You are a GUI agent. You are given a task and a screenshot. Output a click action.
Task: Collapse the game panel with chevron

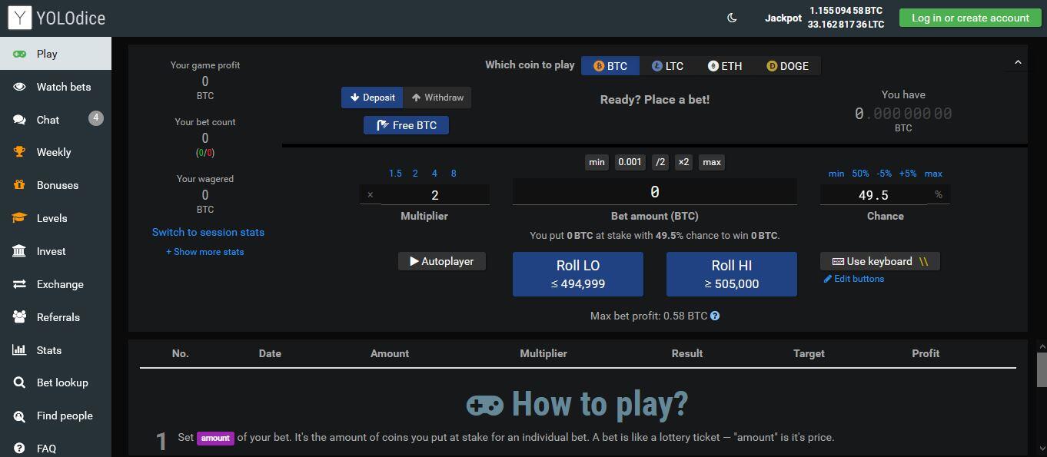(1018, 62)
